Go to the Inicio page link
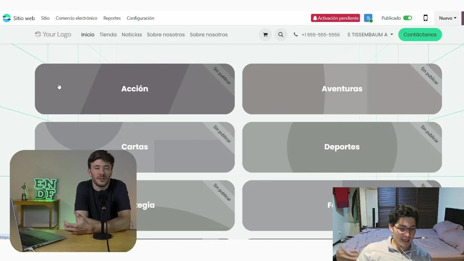This screenshot has width=464, height=261. (88, 35)
